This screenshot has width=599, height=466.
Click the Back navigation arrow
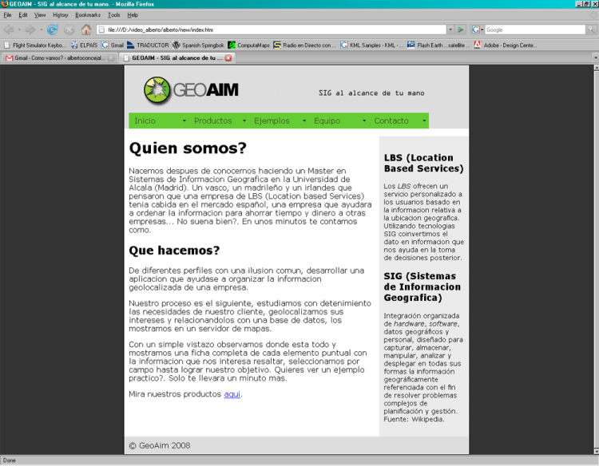(9, 30)
